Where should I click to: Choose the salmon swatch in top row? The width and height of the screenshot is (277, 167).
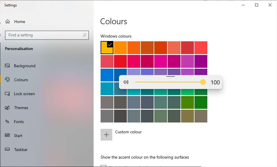click(x=174, y=48)
